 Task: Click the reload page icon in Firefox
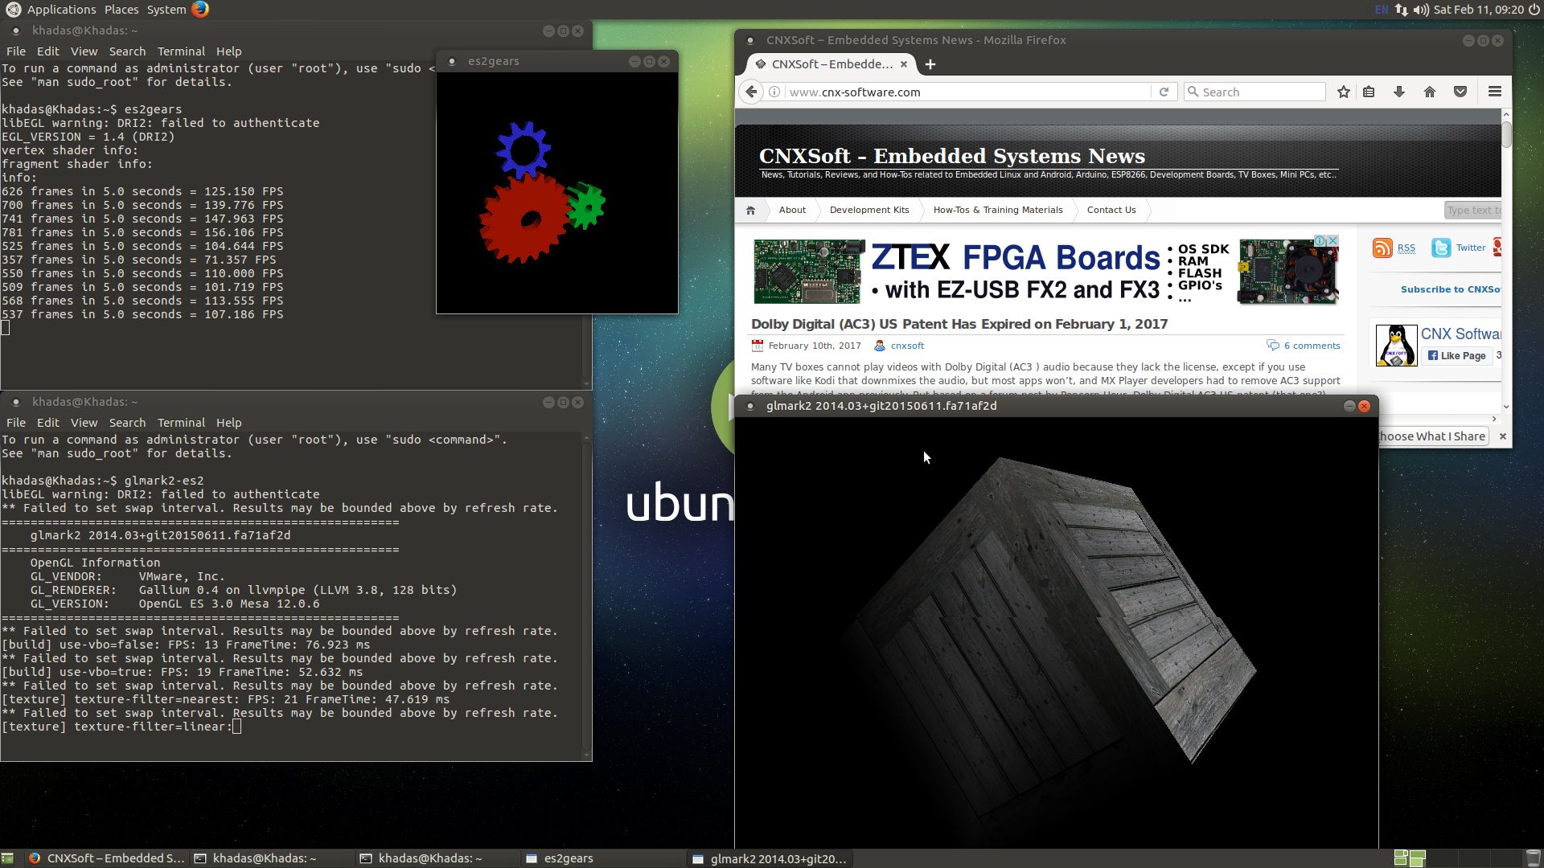tap(1164, 92)
